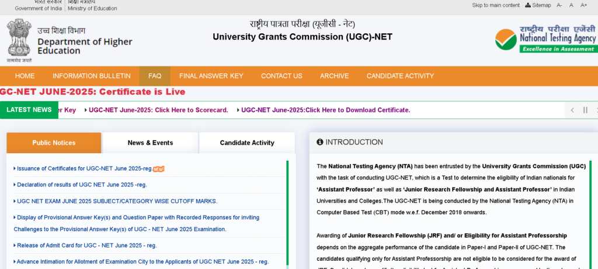598x269 pixels.
Task: Pause the latest news ticker
Action: point(585,111)
